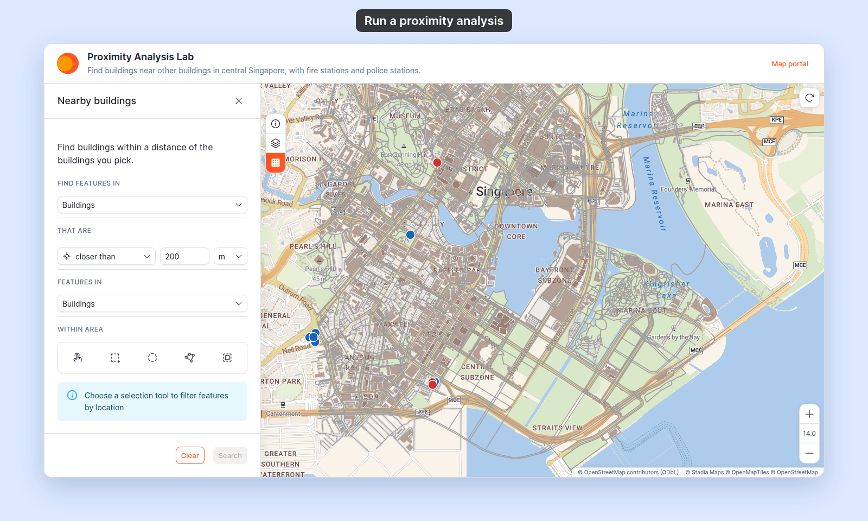This screenshot has height=521, width=868.
Task: Open the distance unit 'm' dropdown
Action: (231, 256)
